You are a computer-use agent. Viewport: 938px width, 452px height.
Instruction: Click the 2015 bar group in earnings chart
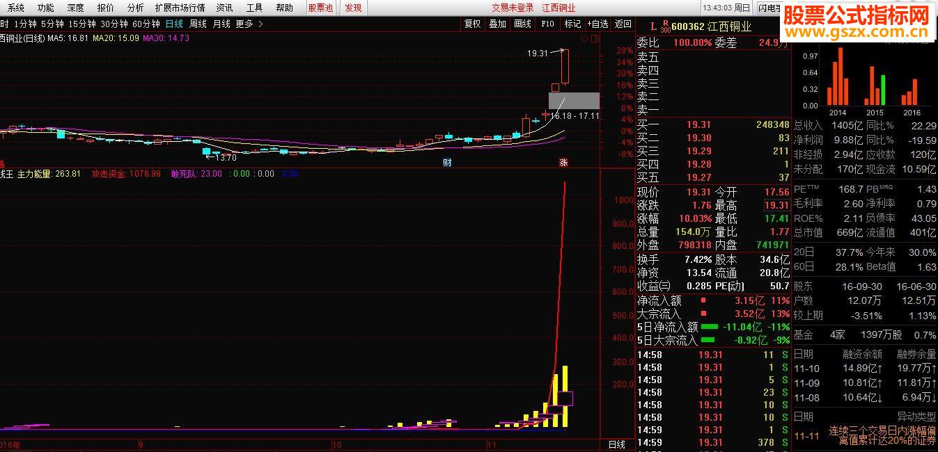click(875, 86)
